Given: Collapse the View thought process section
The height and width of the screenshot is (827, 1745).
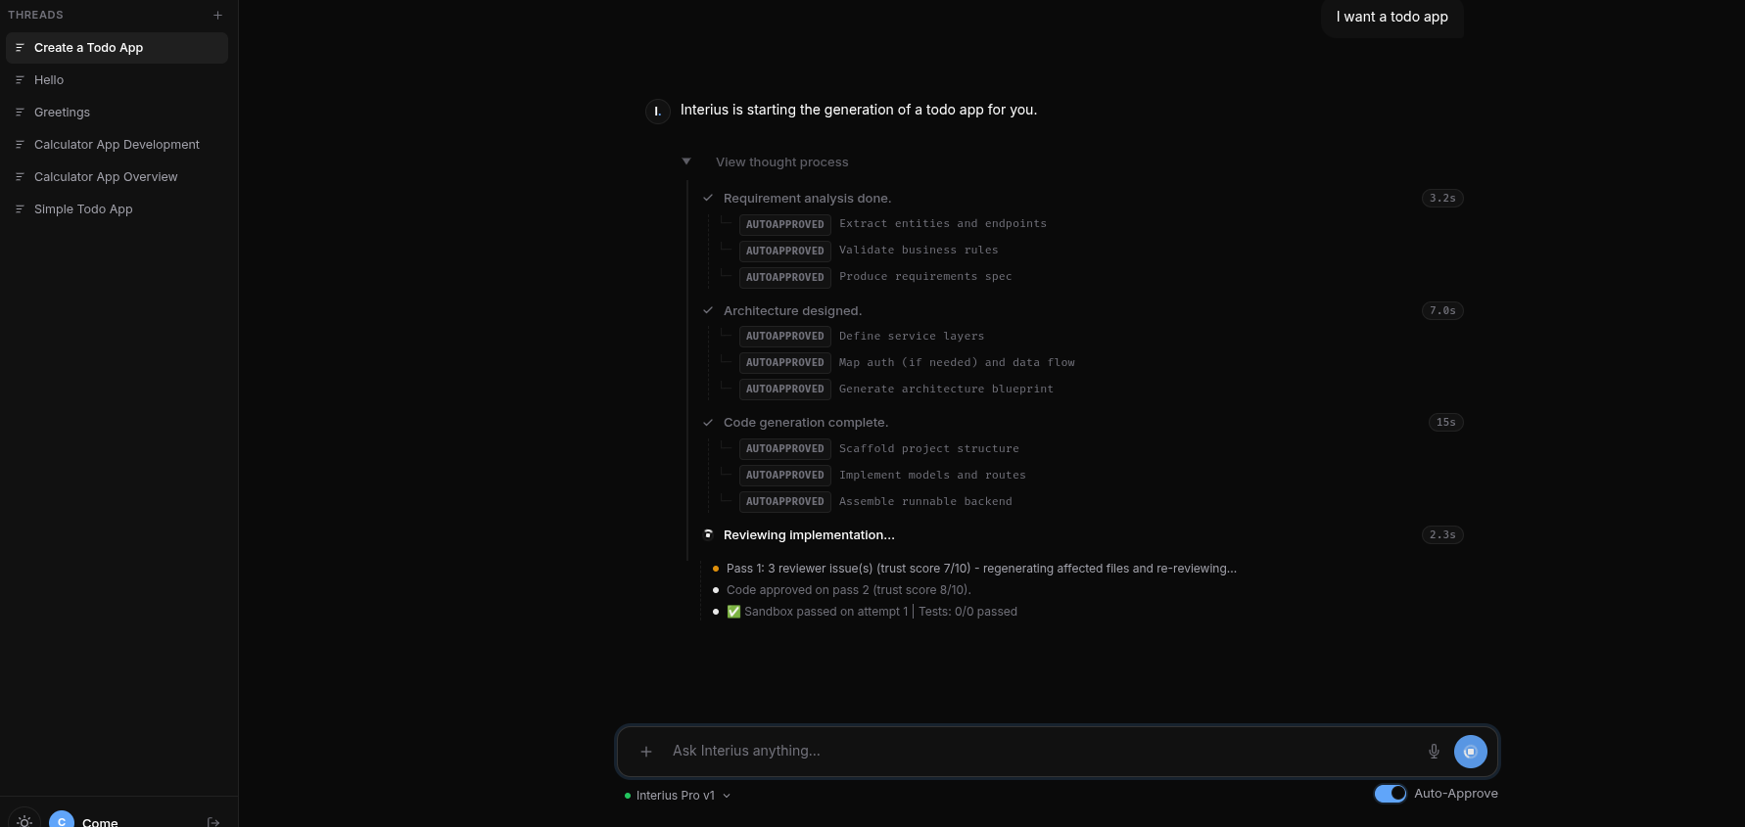Looking at the screenshot, I should [x=686, y=161].
